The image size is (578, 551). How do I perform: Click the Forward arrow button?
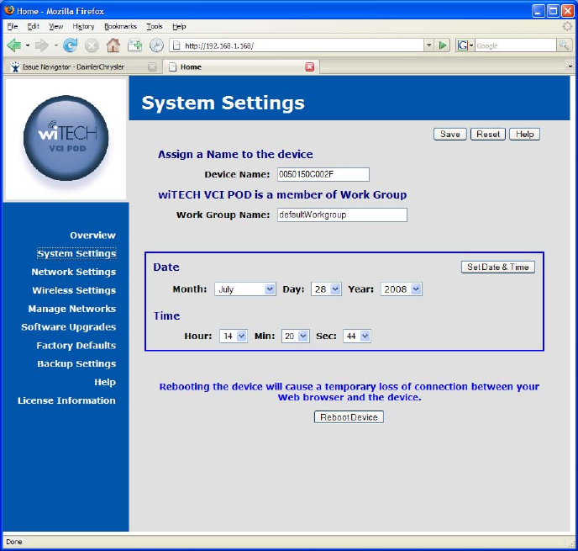pyautogui.click(x=42, y=45)
